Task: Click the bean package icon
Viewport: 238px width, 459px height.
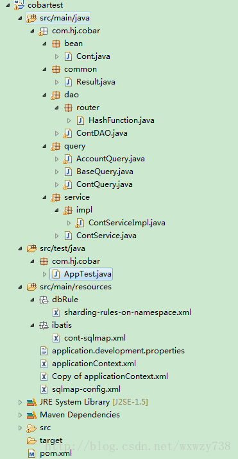Action: [56, 44]
